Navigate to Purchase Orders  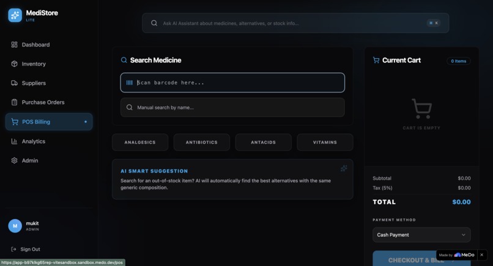pyautogui.click(x=49, y=102)
